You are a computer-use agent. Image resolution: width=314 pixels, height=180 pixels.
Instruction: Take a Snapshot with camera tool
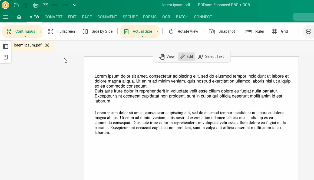coord(222,31)
